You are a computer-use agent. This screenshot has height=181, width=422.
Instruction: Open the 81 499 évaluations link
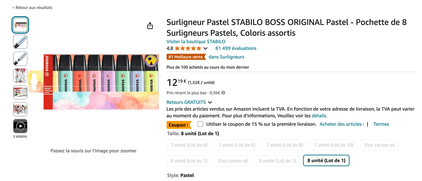coord(236,48)
